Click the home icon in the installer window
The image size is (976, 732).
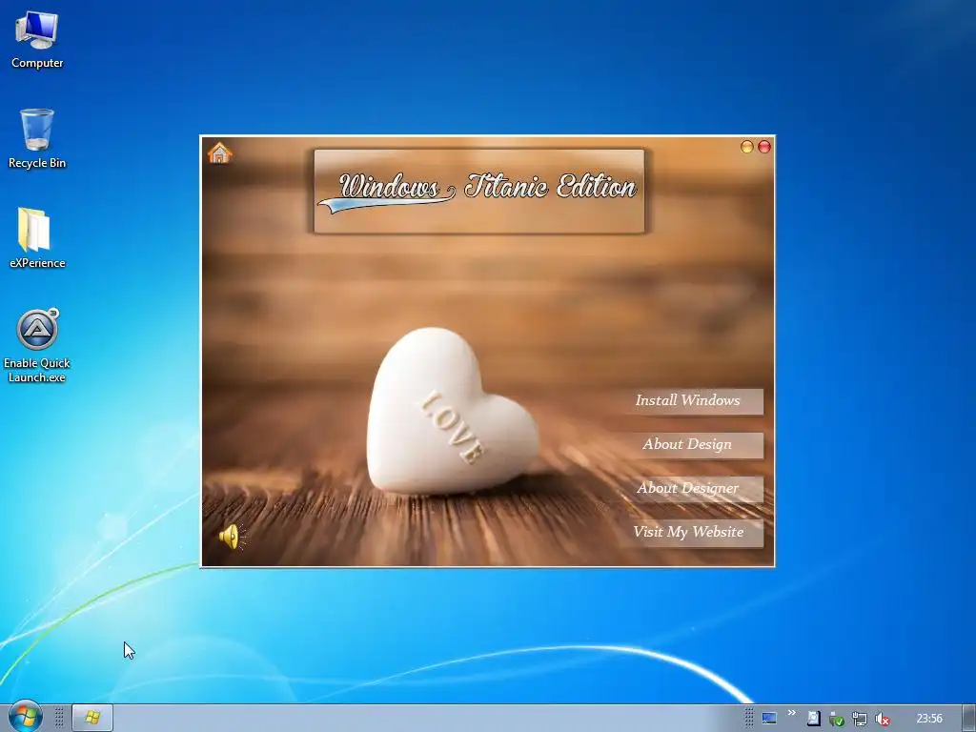click(x=219, y=152)
